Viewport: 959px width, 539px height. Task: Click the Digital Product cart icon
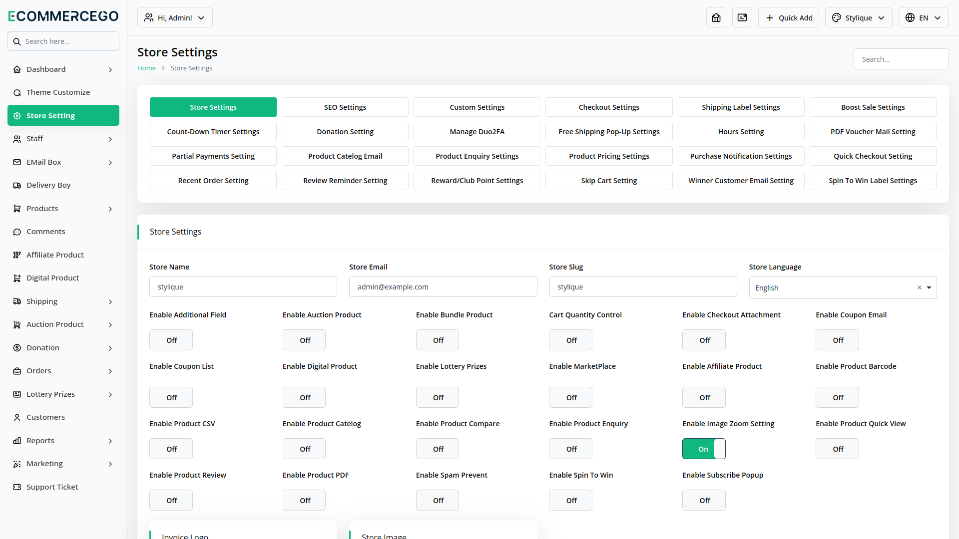(17, 278)
